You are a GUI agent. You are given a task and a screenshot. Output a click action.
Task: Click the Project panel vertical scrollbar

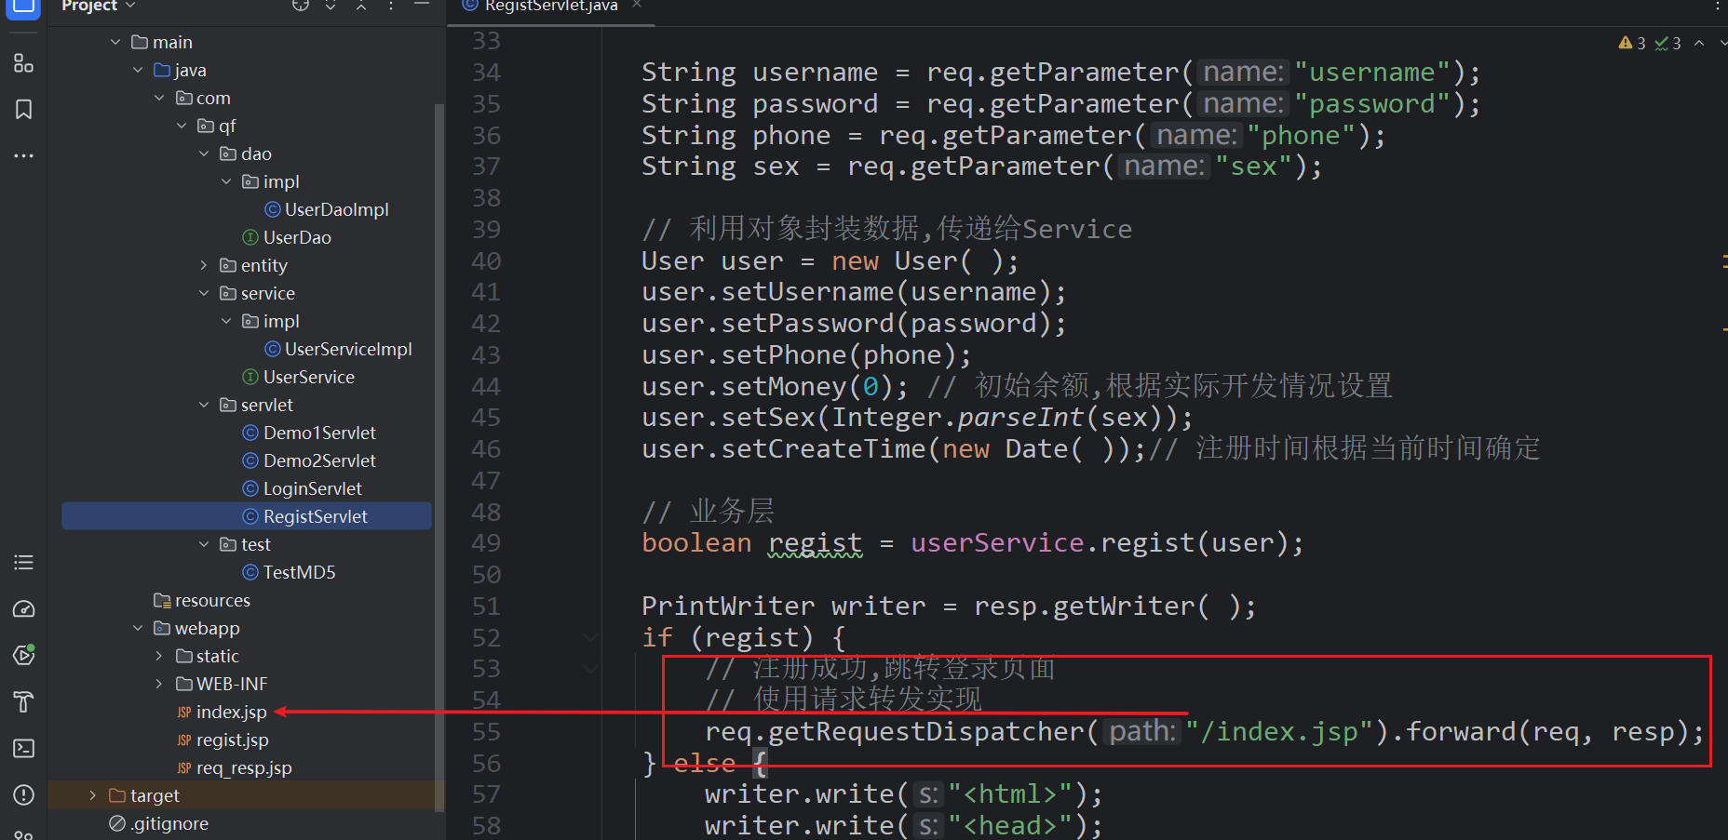tap(439, 456)
